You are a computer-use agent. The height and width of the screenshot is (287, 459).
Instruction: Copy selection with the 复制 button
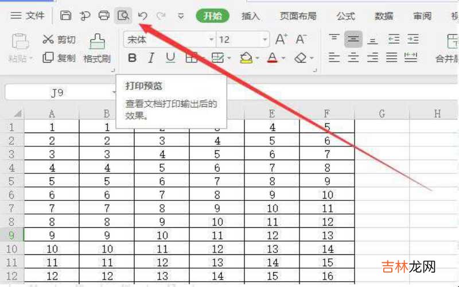[59, 58]
